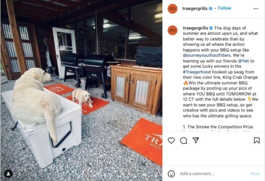Open the grill setup photo
This screenshot has width=265, height=181.
(x=81, y=90)
